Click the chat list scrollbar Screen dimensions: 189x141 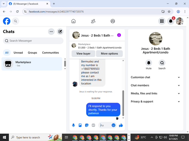[65, 64]
